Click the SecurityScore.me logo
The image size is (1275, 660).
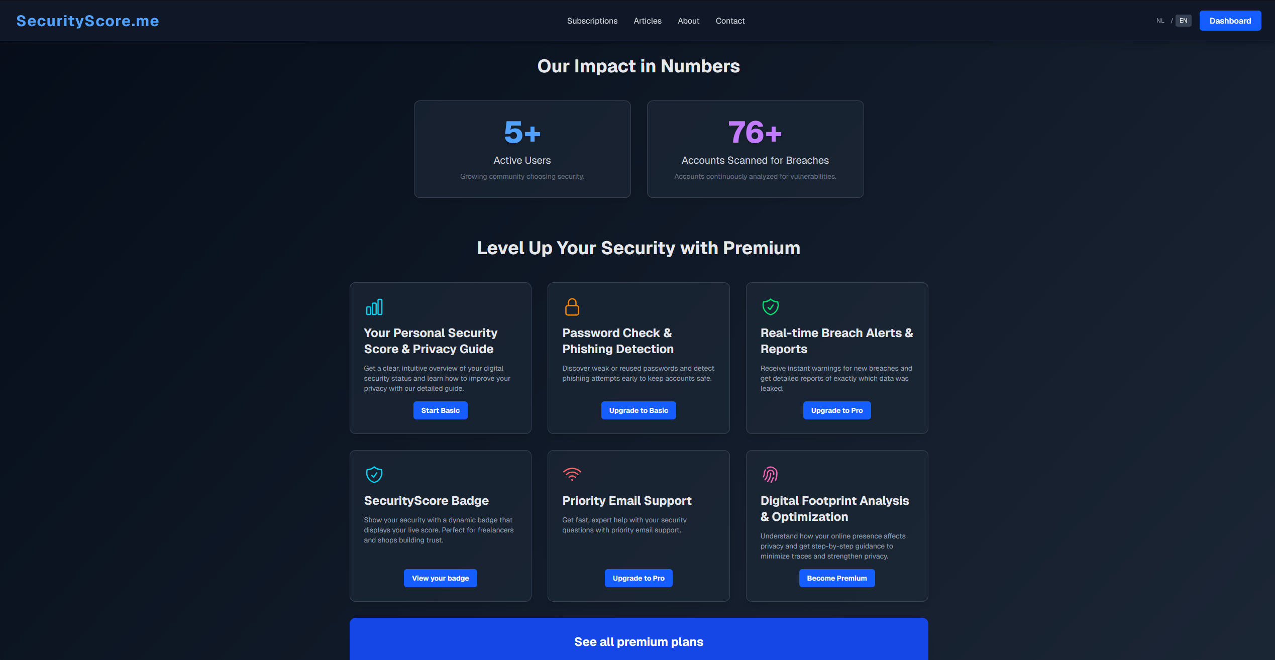(x=87, y=21)
